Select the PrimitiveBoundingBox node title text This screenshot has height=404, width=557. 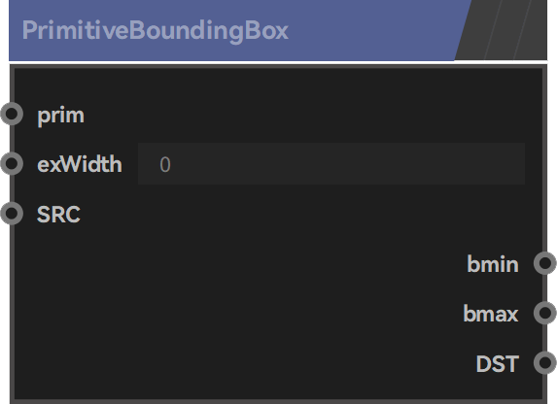[x=156, y=30]
